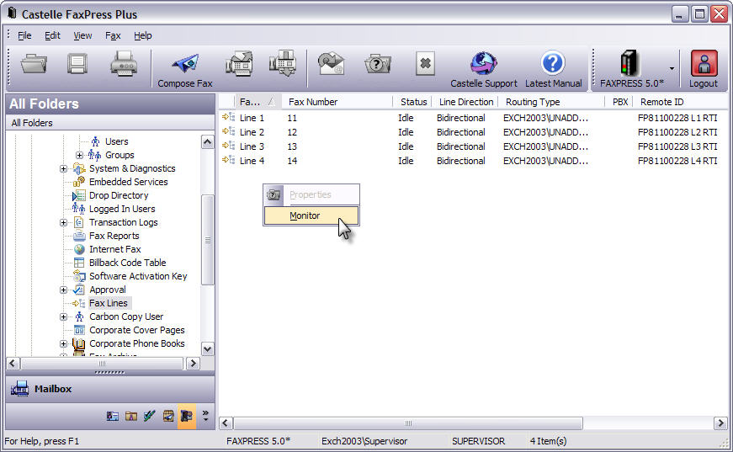
Task: Sort by the Fax Number column header
Action: [337, 102]
